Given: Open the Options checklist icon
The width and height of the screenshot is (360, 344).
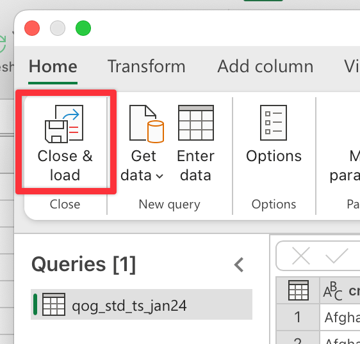Looking at the screenshot, I should (274, 123).
